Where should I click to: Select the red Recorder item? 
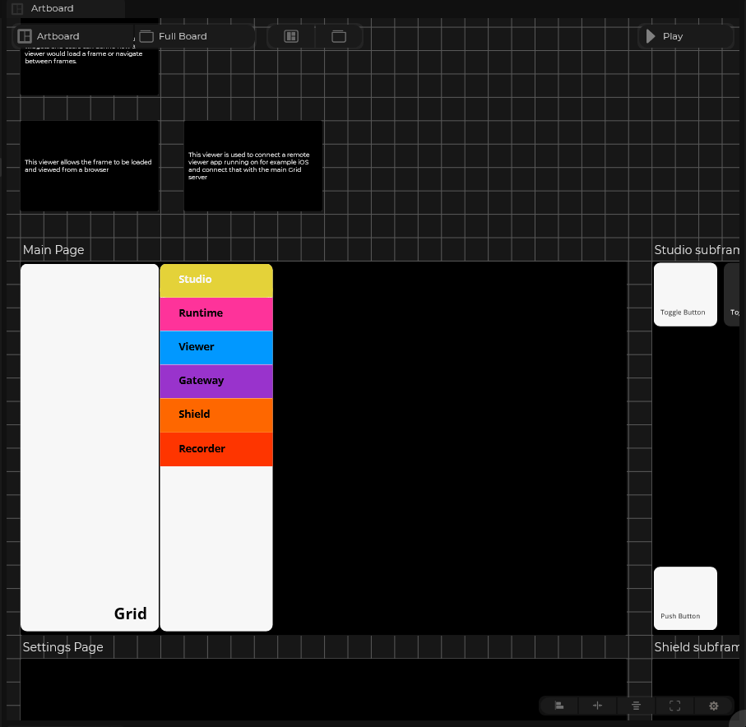(x=216, y=449)
